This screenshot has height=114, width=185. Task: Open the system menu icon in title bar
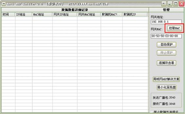click(4, 4)
